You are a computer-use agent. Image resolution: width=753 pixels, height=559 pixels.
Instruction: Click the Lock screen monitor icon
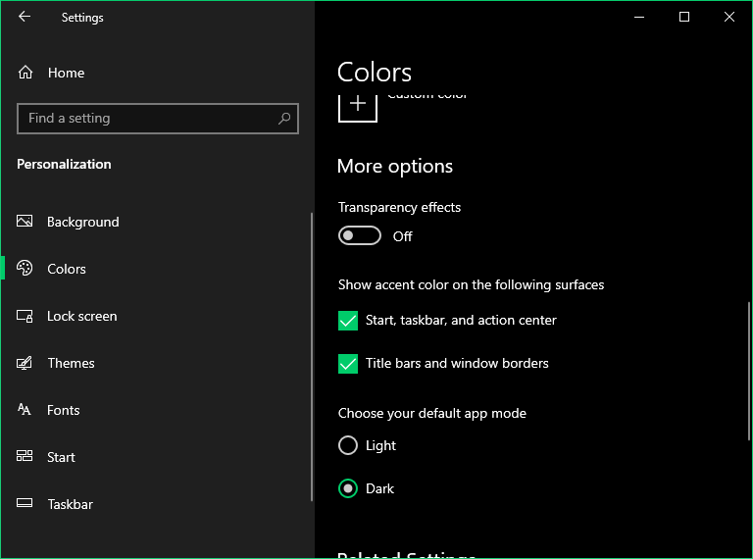(x=25, y=316)
